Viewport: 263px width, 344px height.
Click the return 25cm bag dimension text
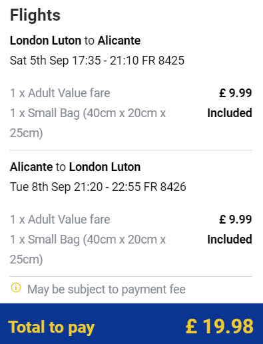(x=26, y=259)
